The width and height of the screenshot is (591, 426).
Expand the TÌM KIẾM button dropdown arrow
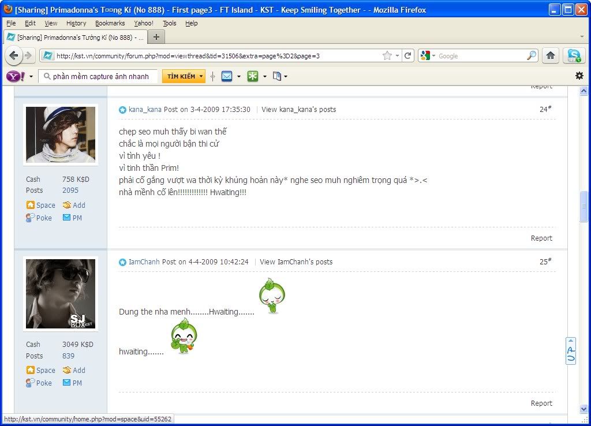[x=201, y=77]
